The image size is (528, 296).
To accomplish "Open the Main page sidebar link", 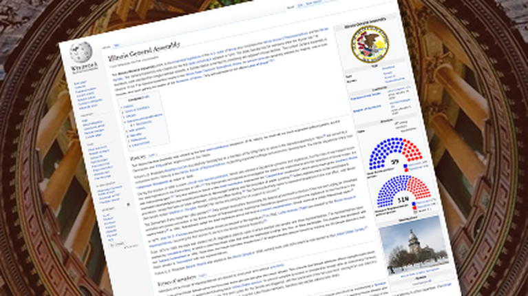I will pyautogui.click(x=79, y=83).
